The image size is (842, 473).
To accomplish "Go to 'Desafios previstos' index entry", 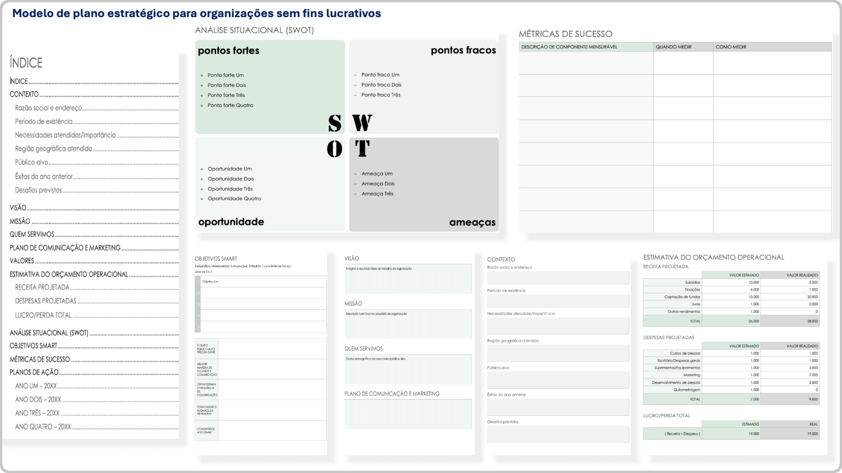I will click(x=38, y=190).
